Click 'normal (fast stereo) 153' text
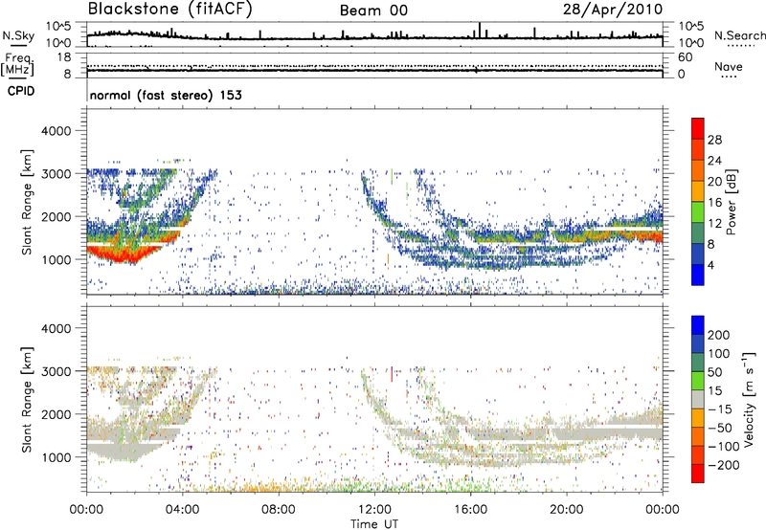Viewport: 766px width, 530px height. coord(166,96)
